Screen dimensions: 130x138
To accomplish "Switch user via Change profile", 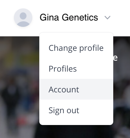I will pyautogui.click(x=76, y=48).
